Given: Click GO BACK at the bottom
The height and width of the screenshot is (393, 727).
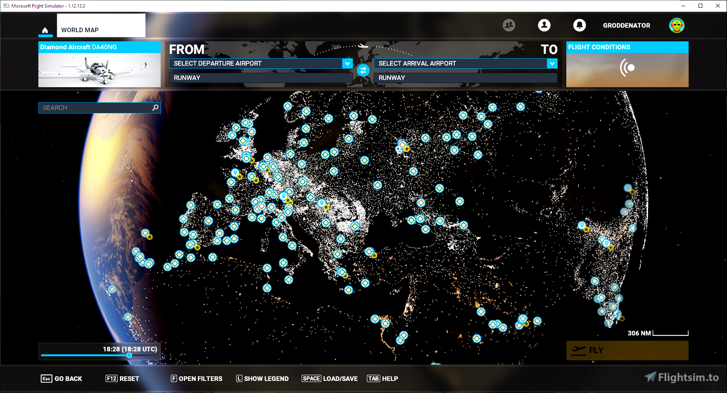Looking at the screenshot, I should pos(61,378).
